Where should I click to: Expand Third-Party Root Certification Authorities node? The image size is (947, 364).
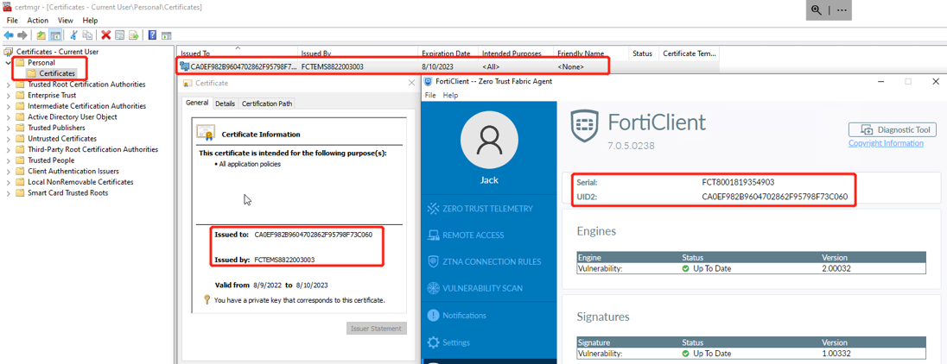7,149
